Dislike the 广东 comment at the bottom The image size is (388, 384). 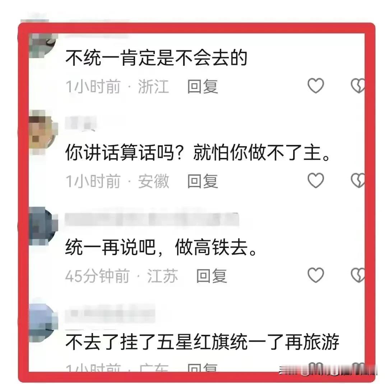[x=358, y=367]
